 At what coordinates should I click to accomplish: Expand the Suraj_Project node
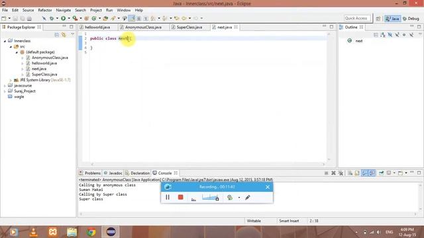coord(5,91)
